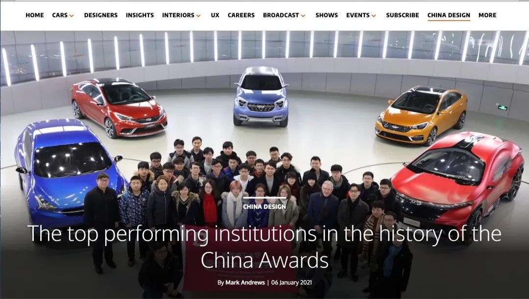
Task: Click the CARS menu label
Action: point(60,15)
